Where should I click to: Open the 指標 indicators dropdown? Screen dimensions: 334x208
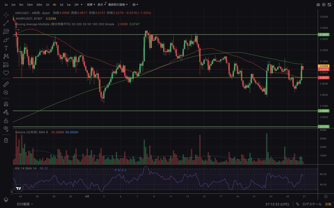pos(91,5)
